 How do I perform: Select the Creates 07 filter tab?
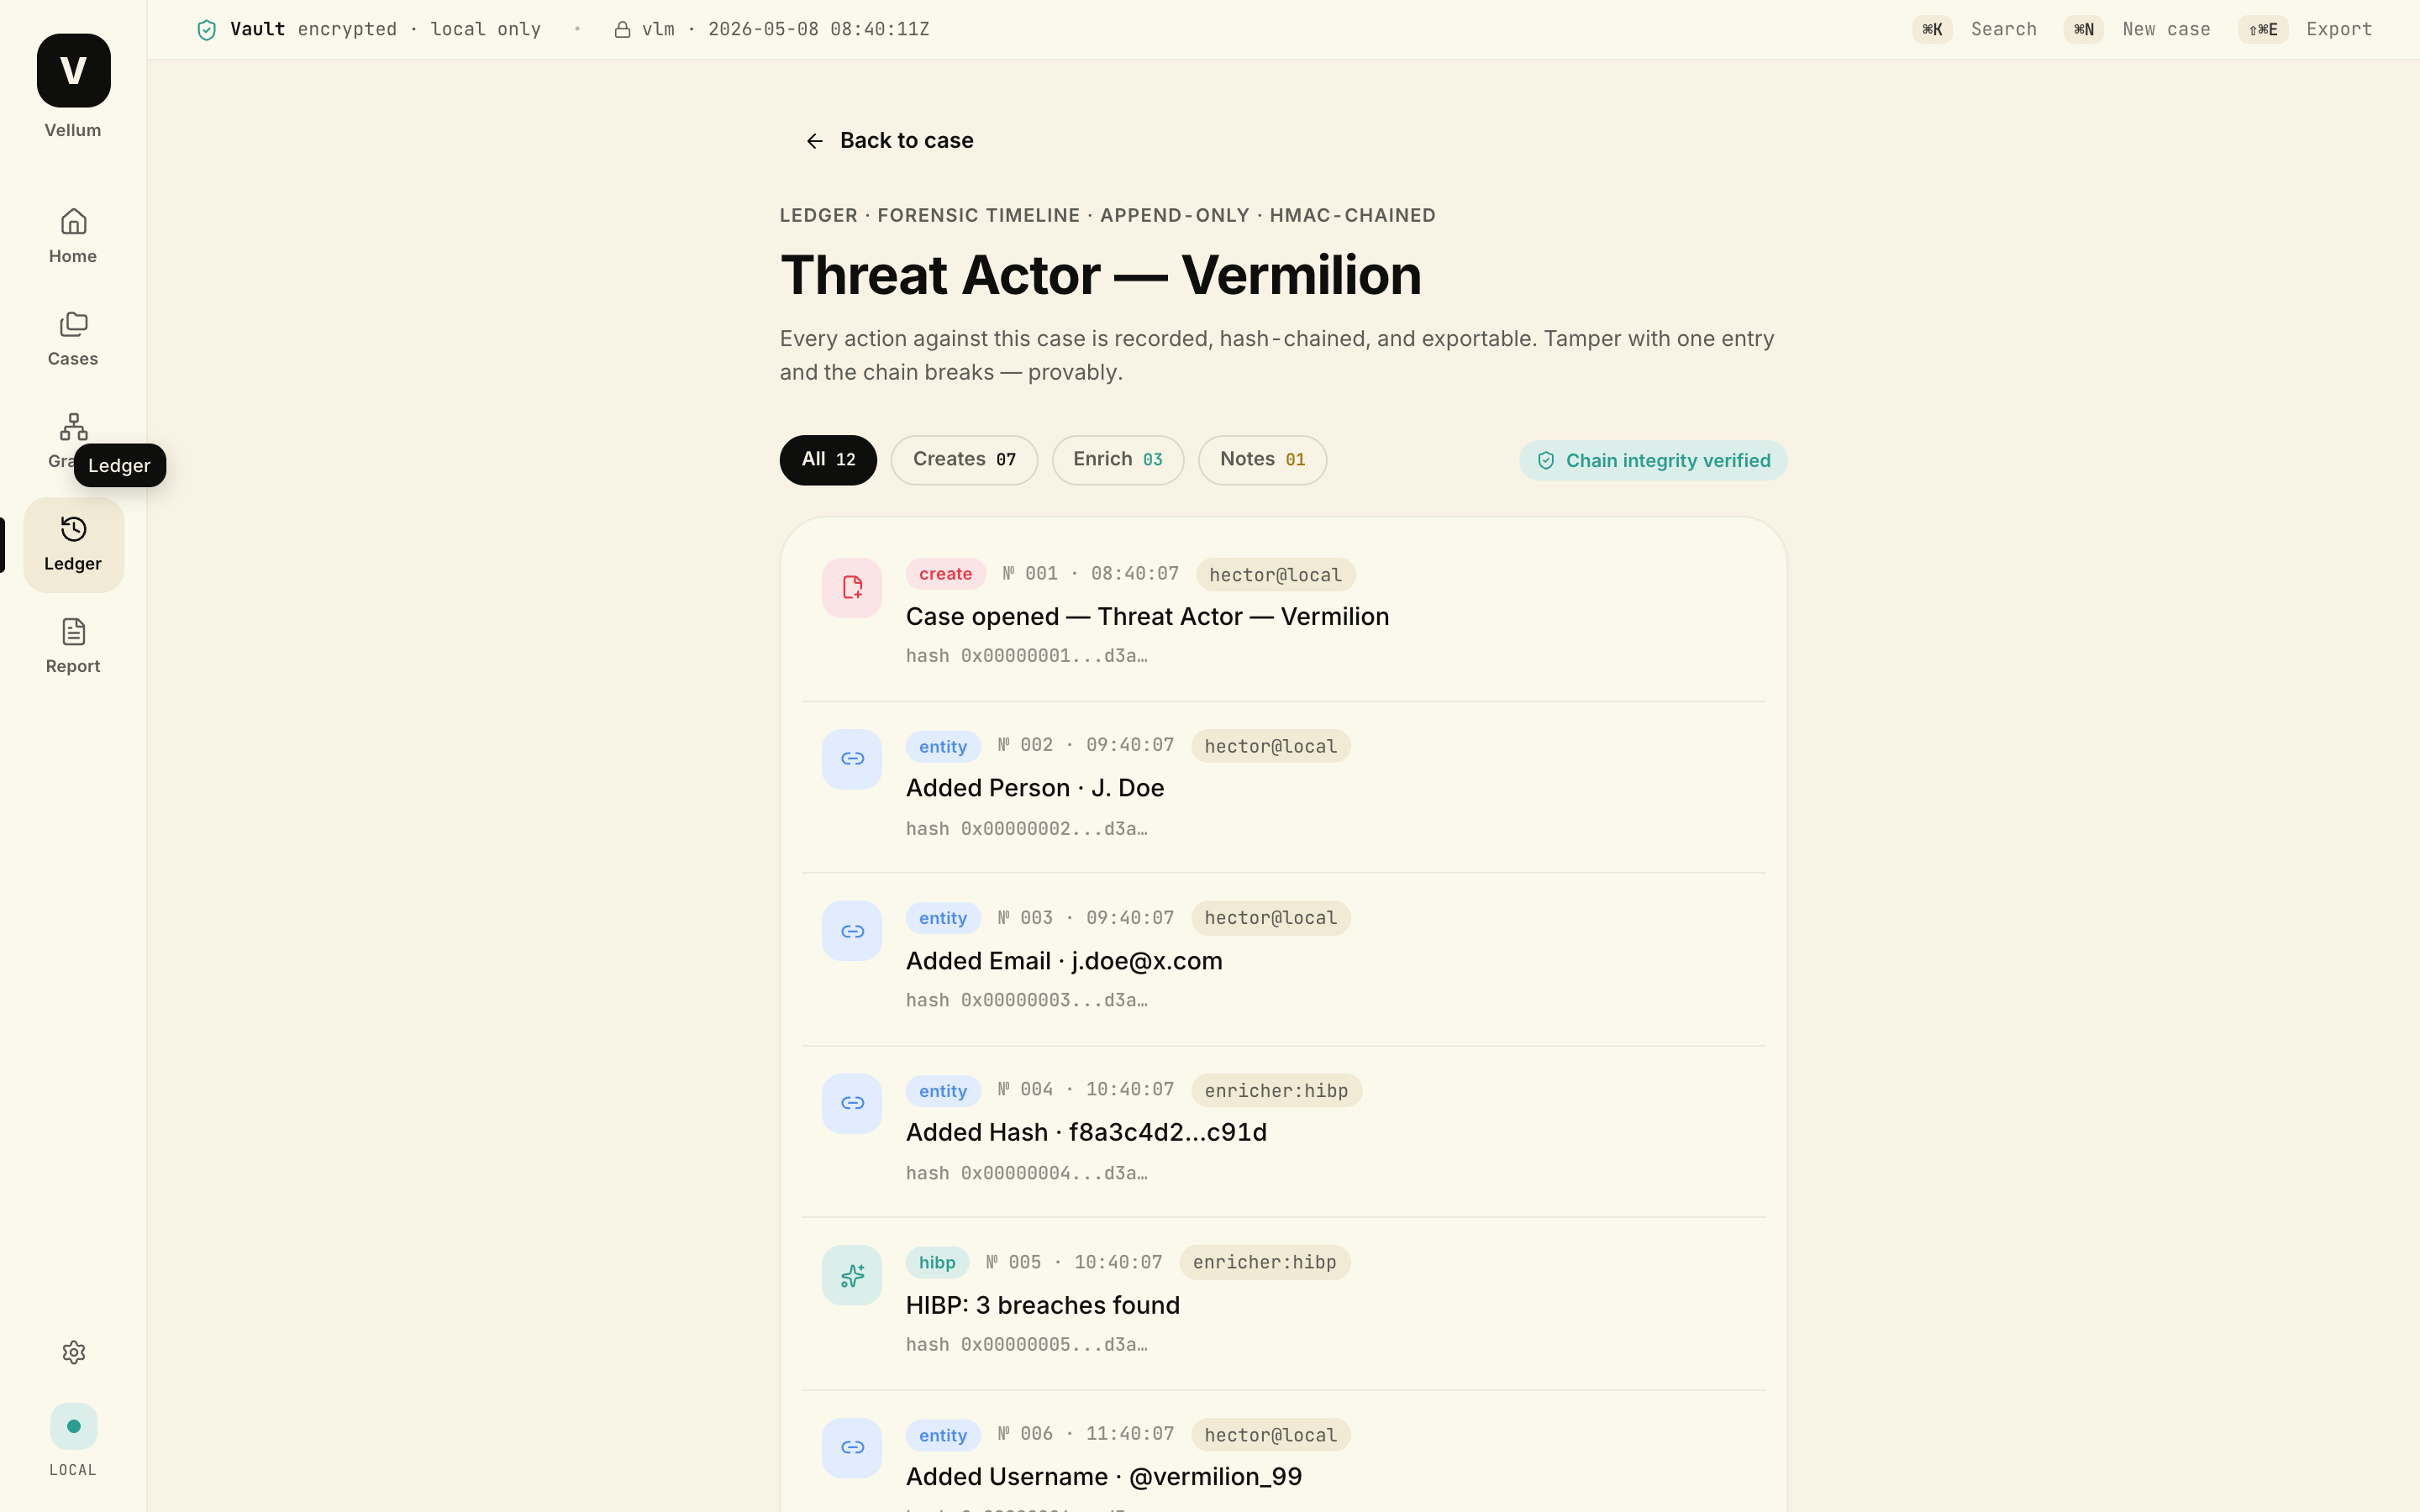(x=964, y=460)
